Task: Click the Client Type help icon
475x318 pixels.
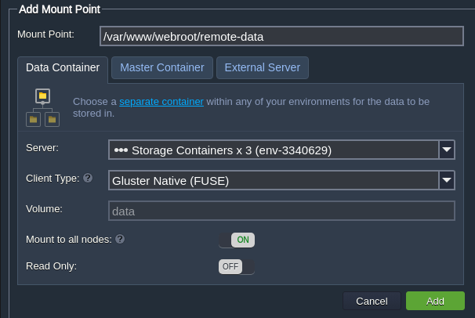Action: pyautogui.click(x=88, y=179)
